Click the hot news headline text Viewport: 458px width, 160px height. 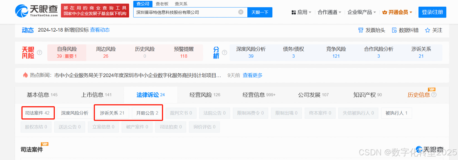click(138, 75)
